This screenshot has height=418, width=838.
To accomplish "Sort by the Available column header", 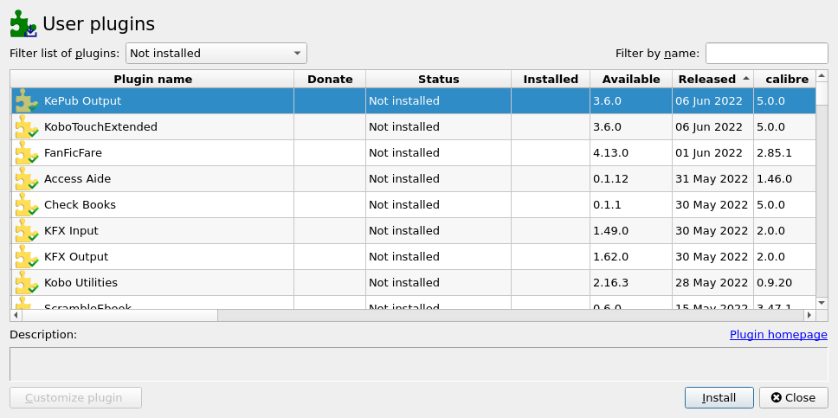I will click(631, 80).
